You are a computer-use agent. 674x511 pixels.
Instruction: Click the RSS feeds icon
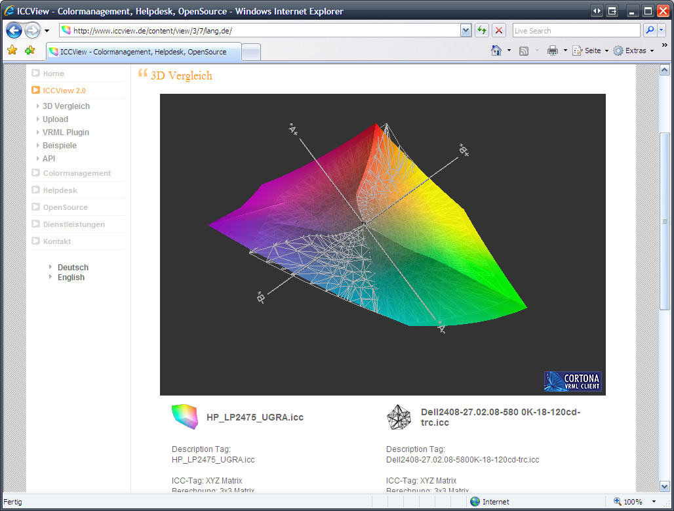(x=524, y=51)
